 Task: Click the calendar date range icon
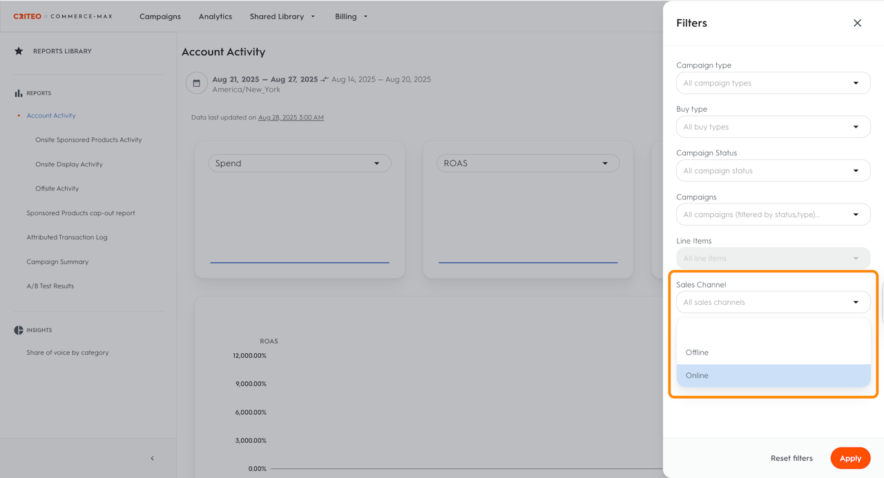[x=196, y=83]
